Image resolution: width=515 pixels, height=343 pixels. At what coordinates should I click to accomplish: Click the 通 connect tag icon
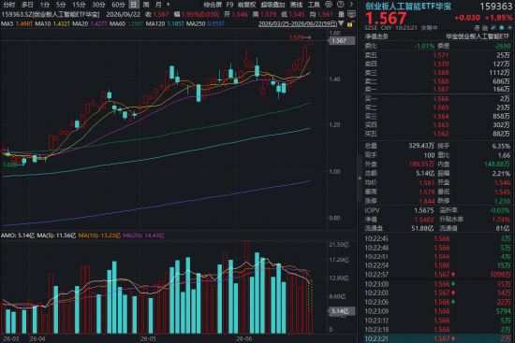pos(477,28)
